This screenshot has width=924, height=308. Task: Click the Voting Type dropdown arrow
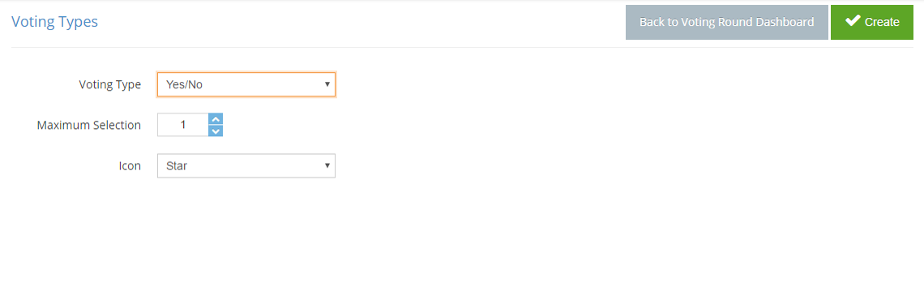[x=327, y=84]
